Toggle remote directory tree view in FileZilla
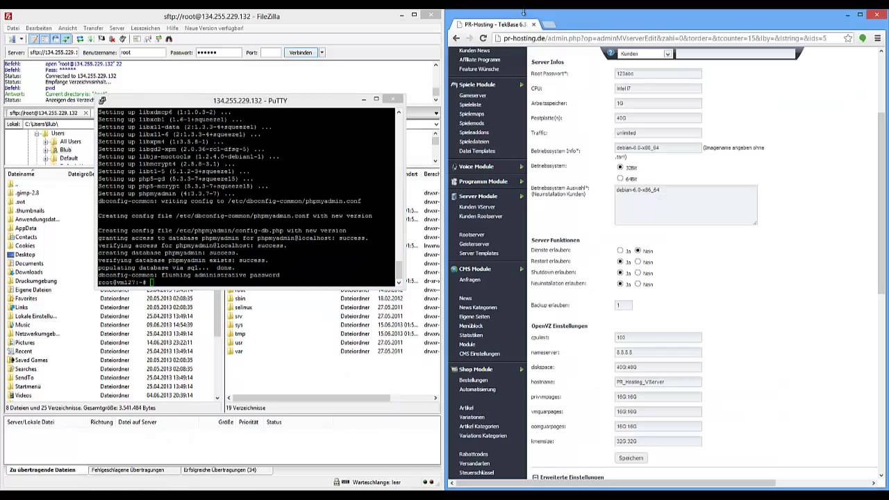The image size is (889, 500). pyautogui.click(x=56, y=39)
